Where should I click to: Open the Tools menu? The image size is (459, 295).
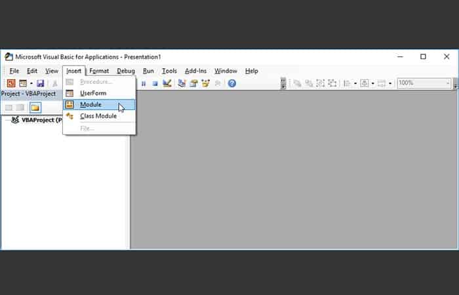[x=169, y=71]
